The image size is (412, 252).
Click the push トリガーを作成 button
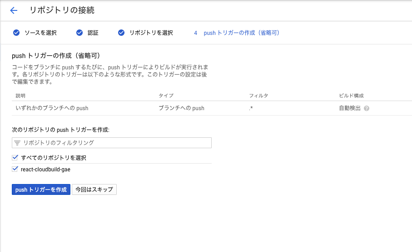(41, 189)
